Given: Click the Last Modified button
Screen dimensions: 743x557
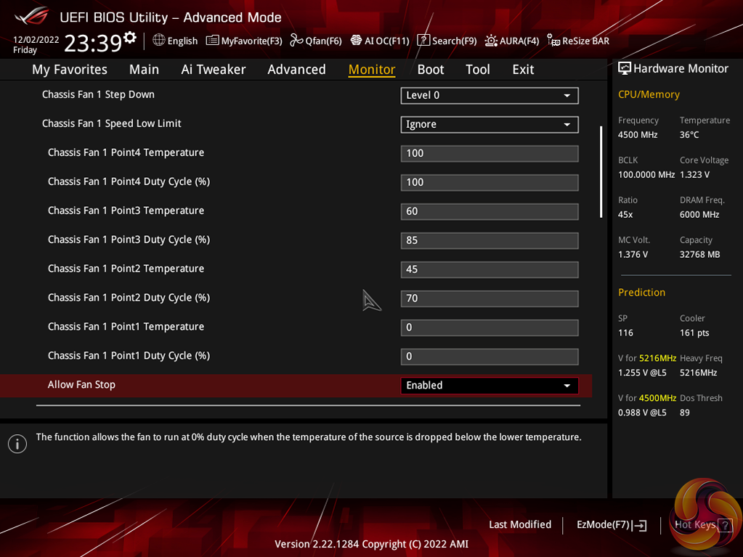Looking at the screenshot, I should pyautogui.click(x=520, y=524).
